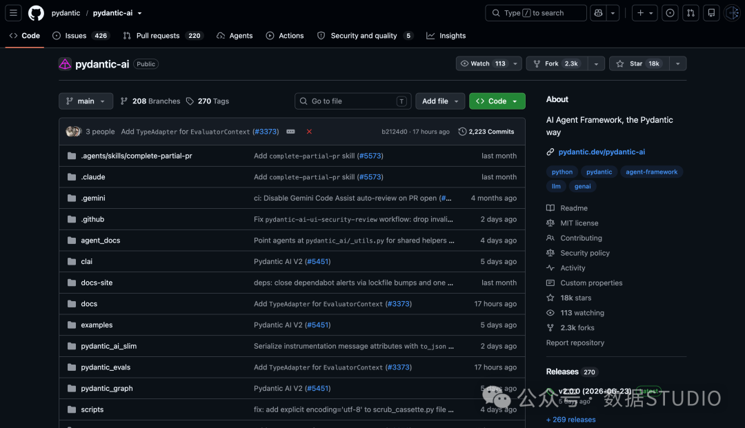This screenshot has width=745, height=428.
Task: Open the hamburger navigation menu
Action: 13,13
